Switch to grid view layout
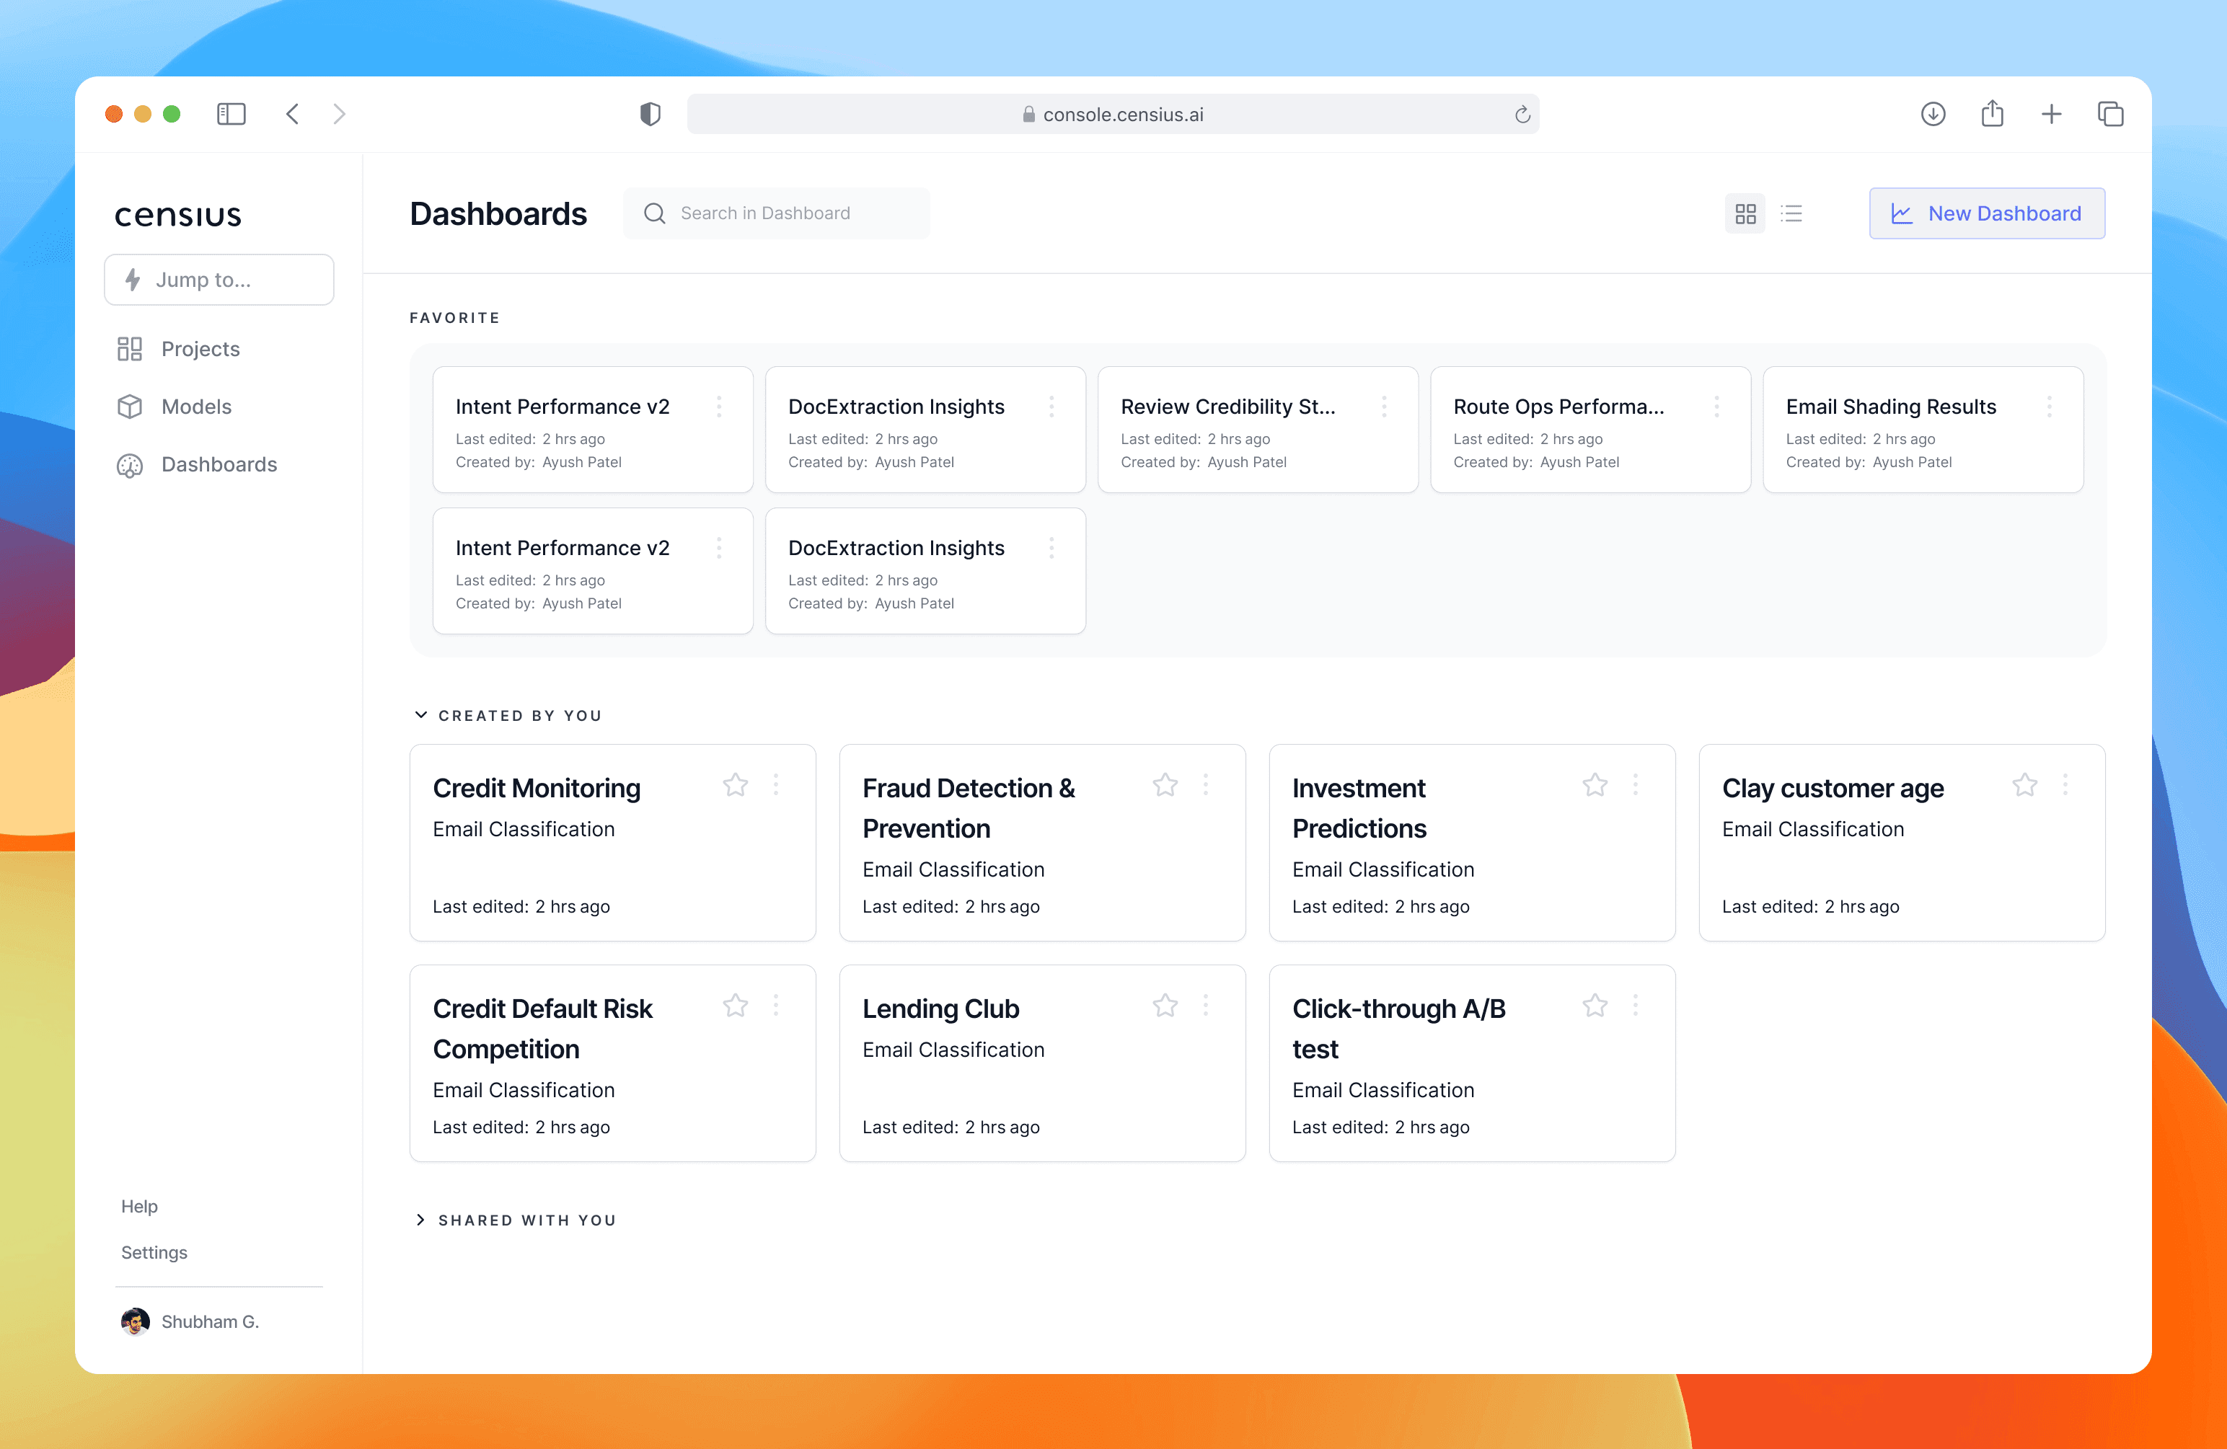Viewport: 2227px width, 1449px height. [x=1745, y=213]
